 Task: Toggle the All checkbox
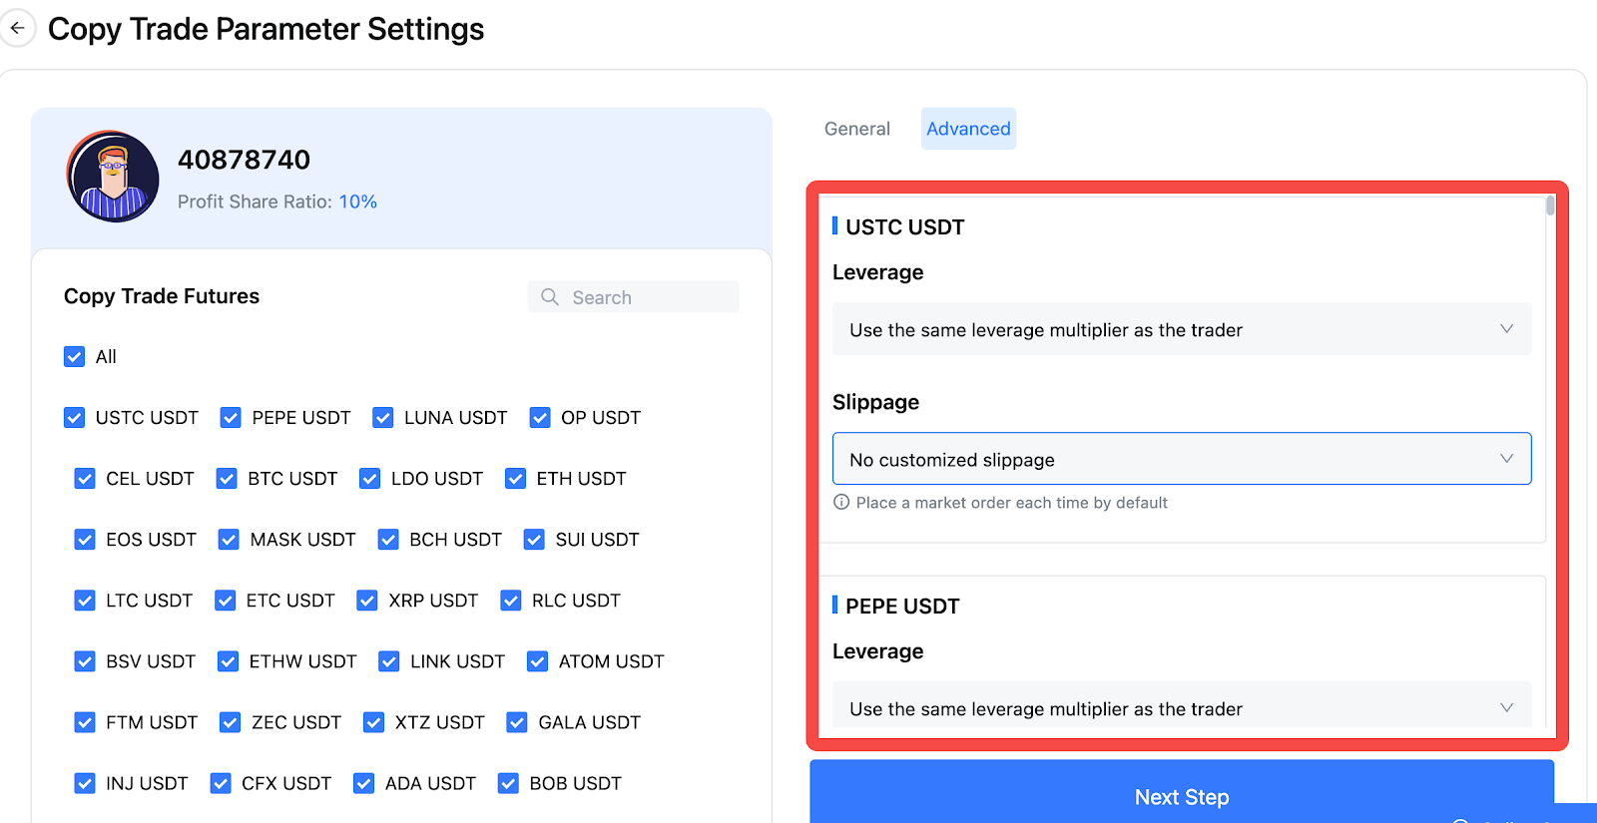pos(74,357)
